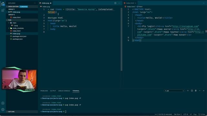
Task: Create a new terminal with plus icon
Action: point(188,91)
